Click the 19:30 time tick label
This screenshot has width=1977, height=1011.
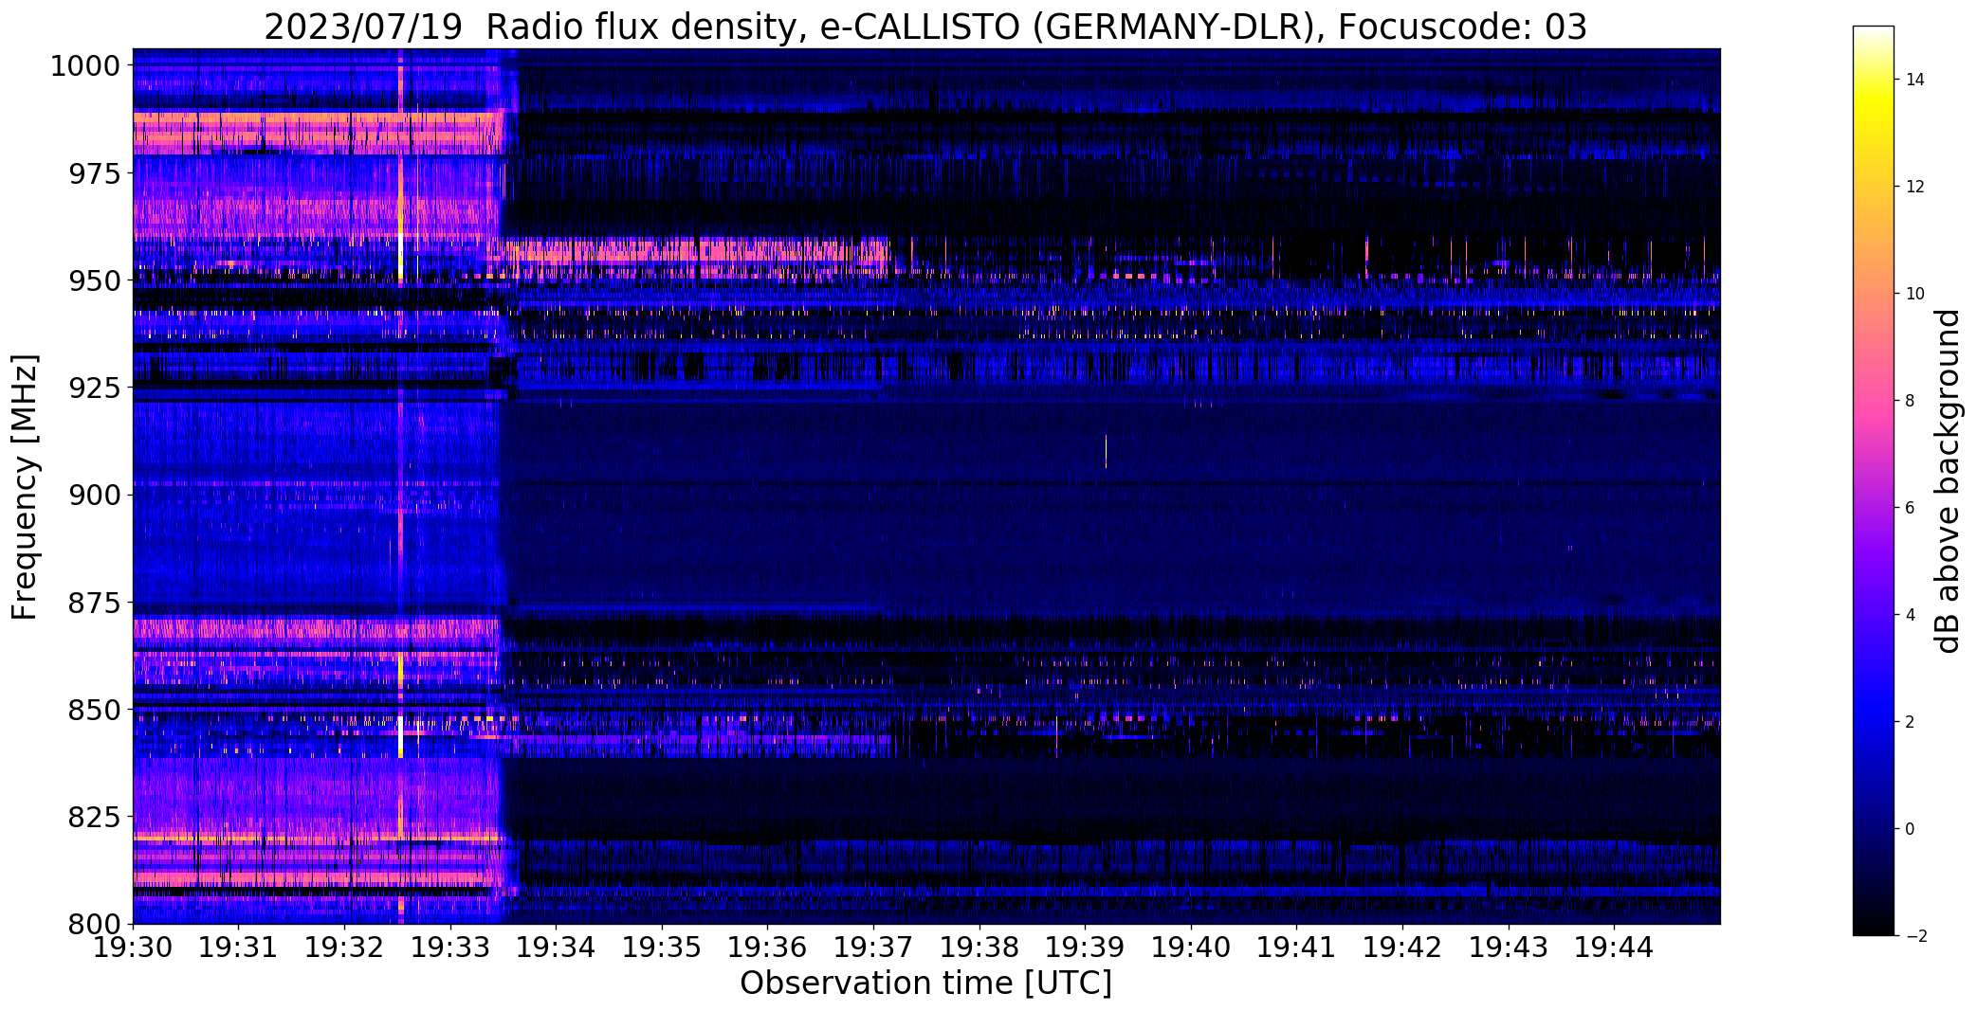pos(133,947)
